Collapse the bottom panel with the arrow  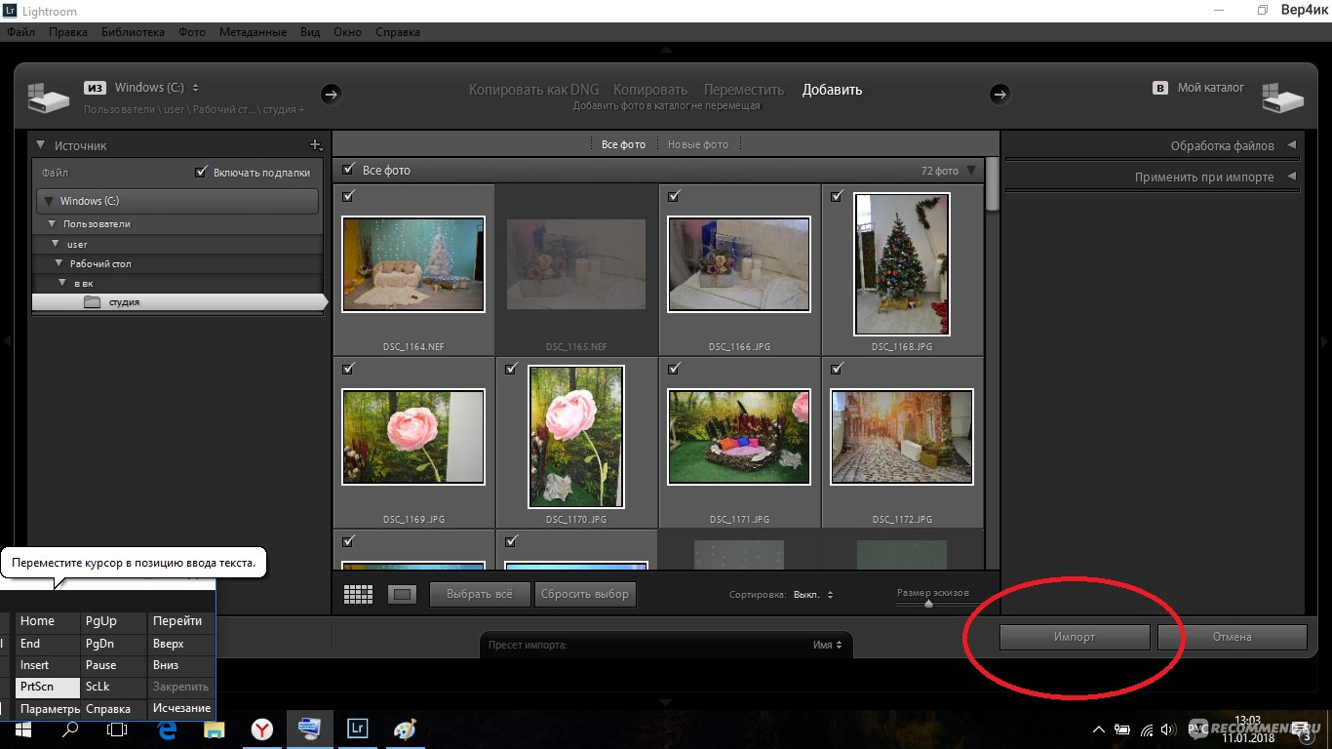click(x=666, y=701)
